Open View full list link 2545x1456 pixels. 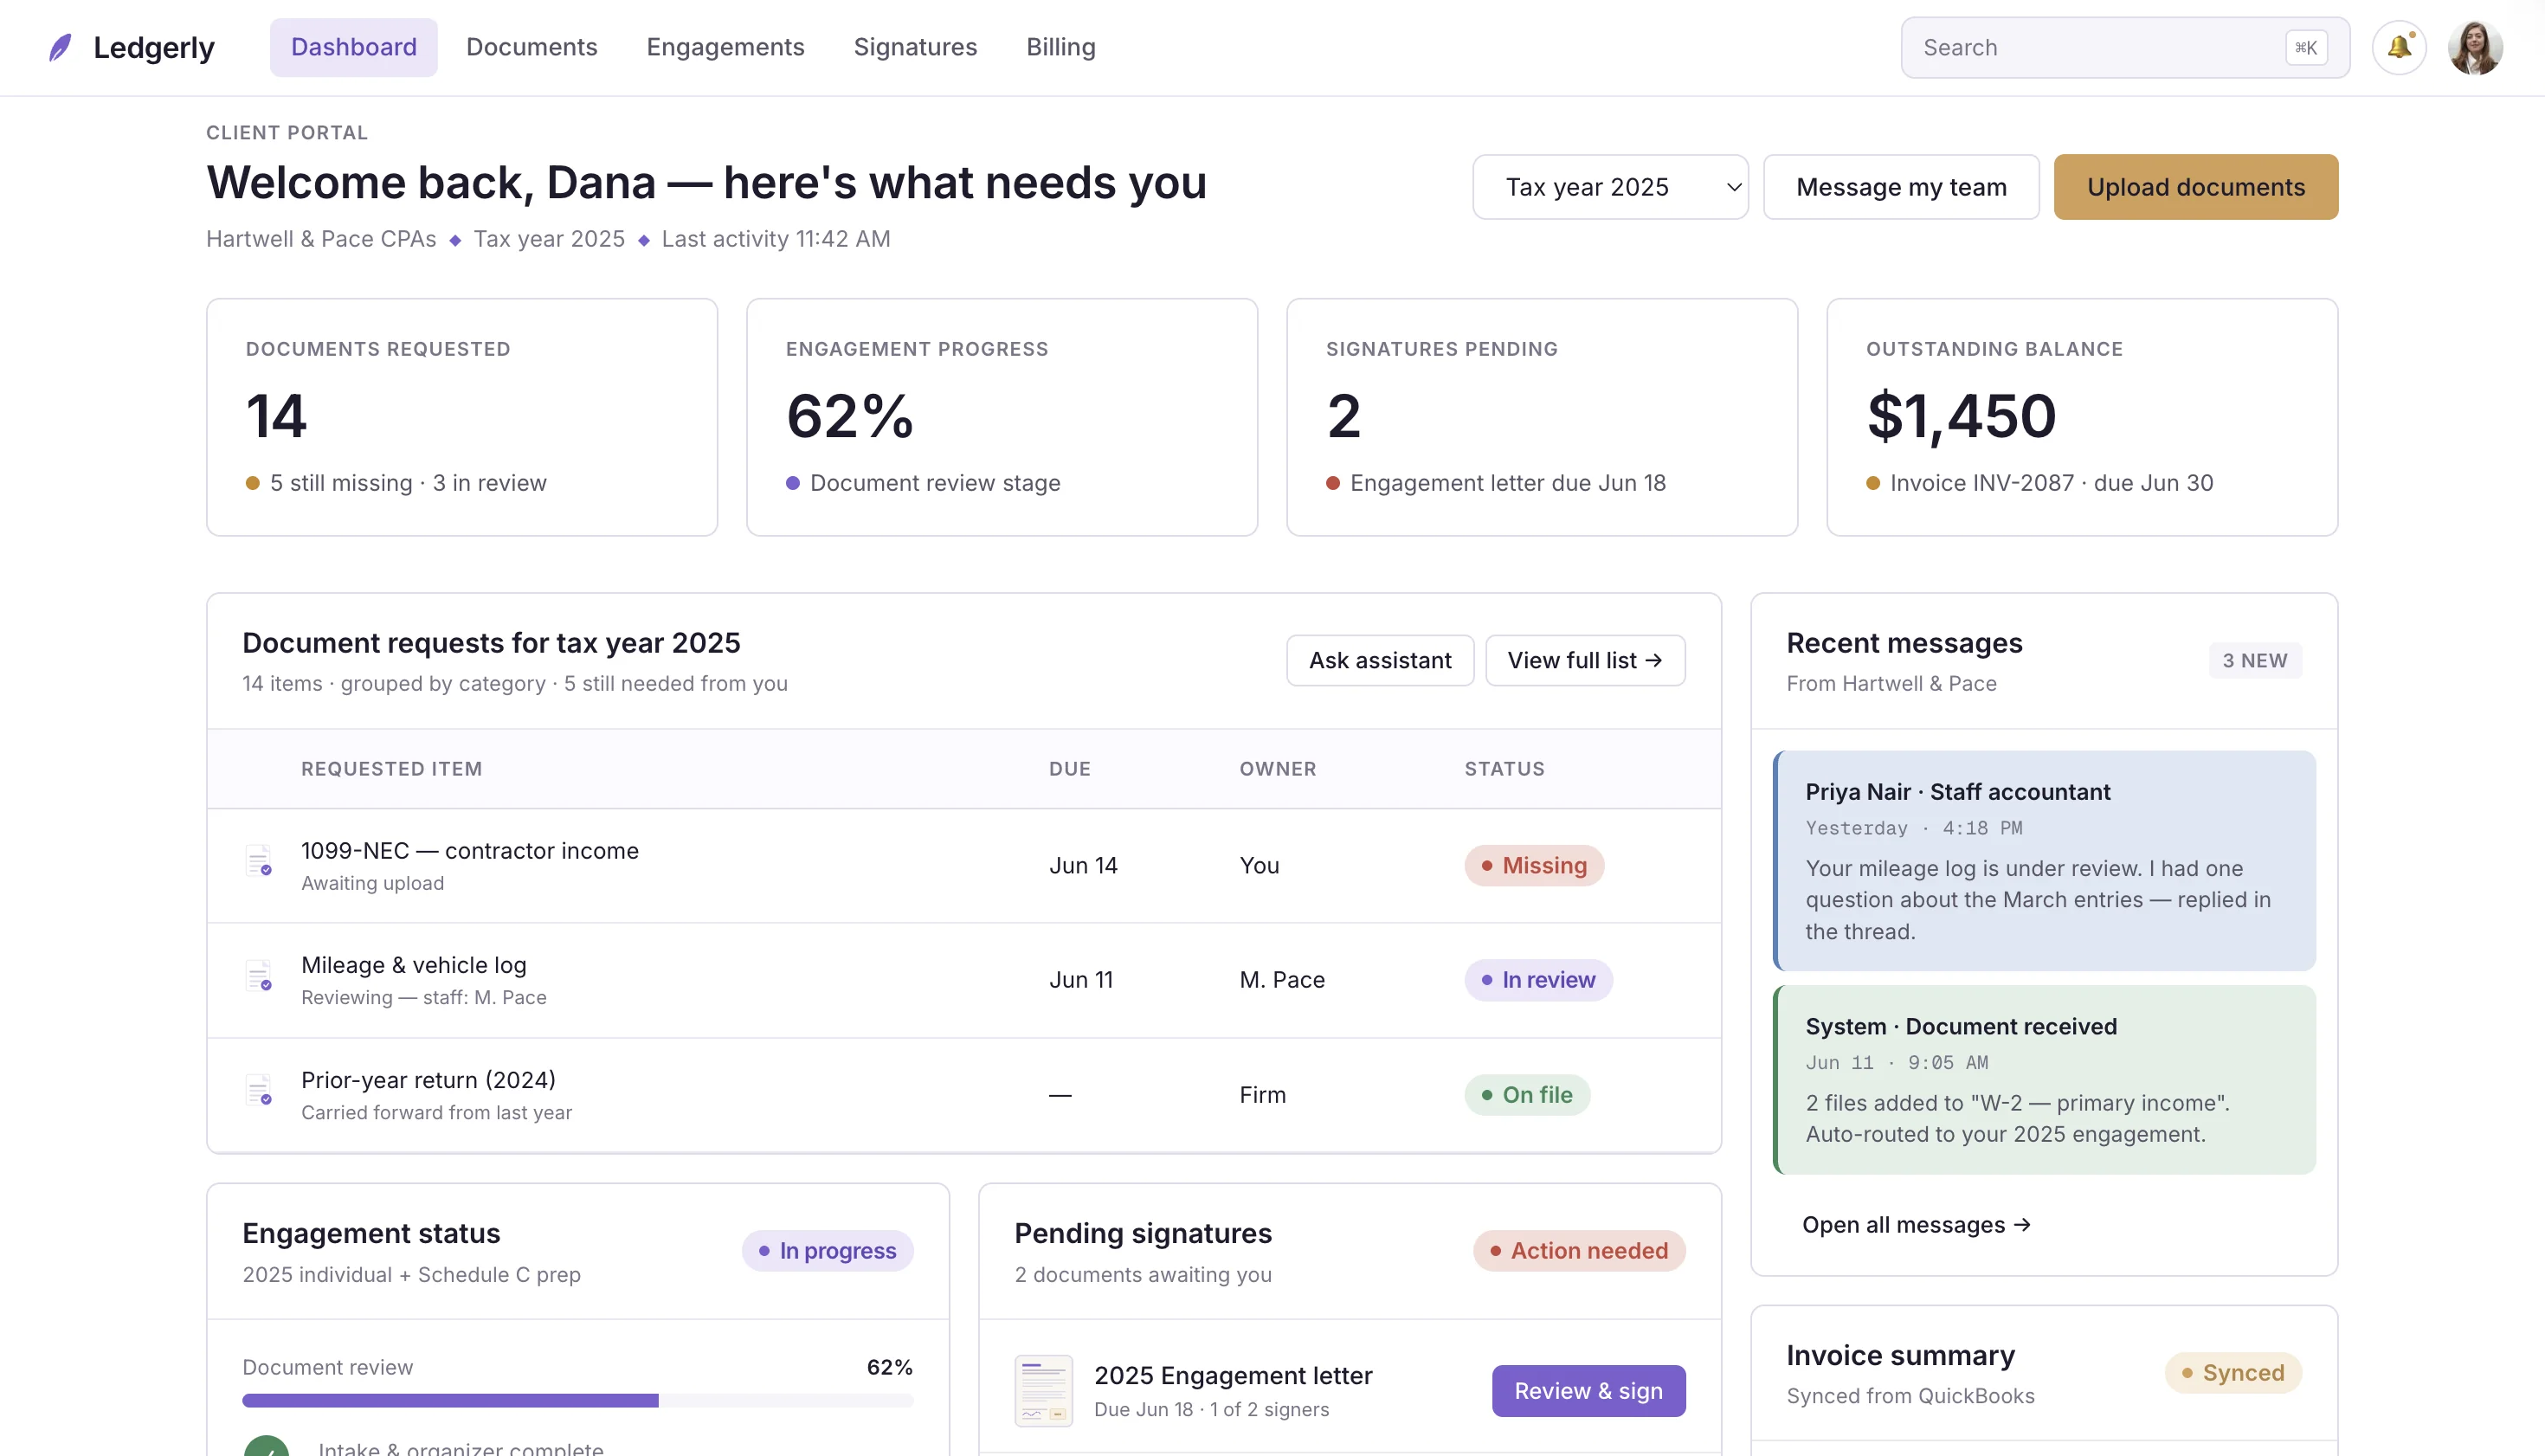click(1585, 660)
